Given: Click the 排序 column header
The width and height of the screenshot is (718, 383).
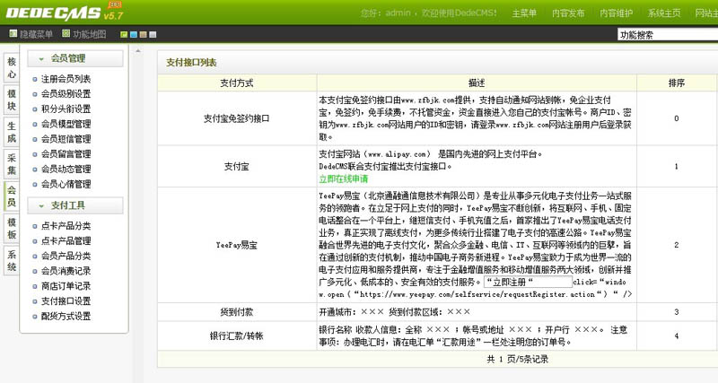Looking at the screenshot, I should tap(677, 83).
